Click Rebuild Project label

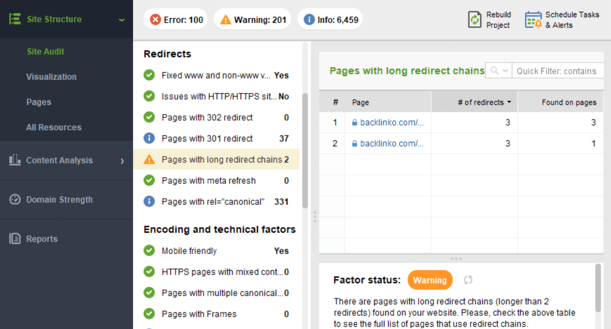click(x=498, y=20)
